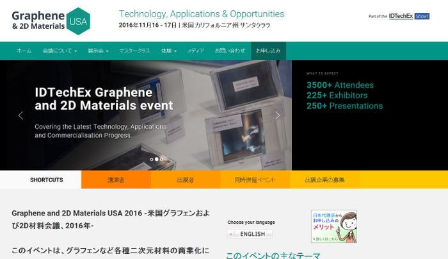Select the middle carousel dot indicator
Screen dimensions: 448x259
(157, 160)
